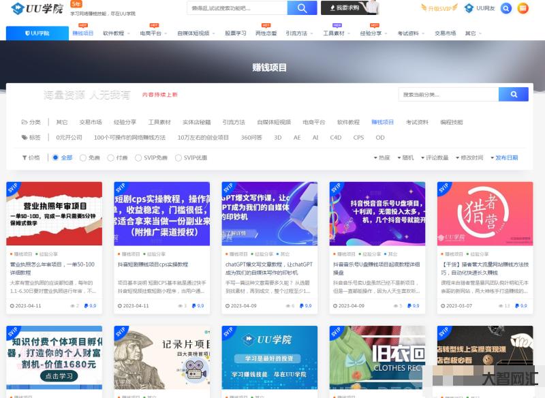Expand the 经验分享 navigation dropdown

373,33
